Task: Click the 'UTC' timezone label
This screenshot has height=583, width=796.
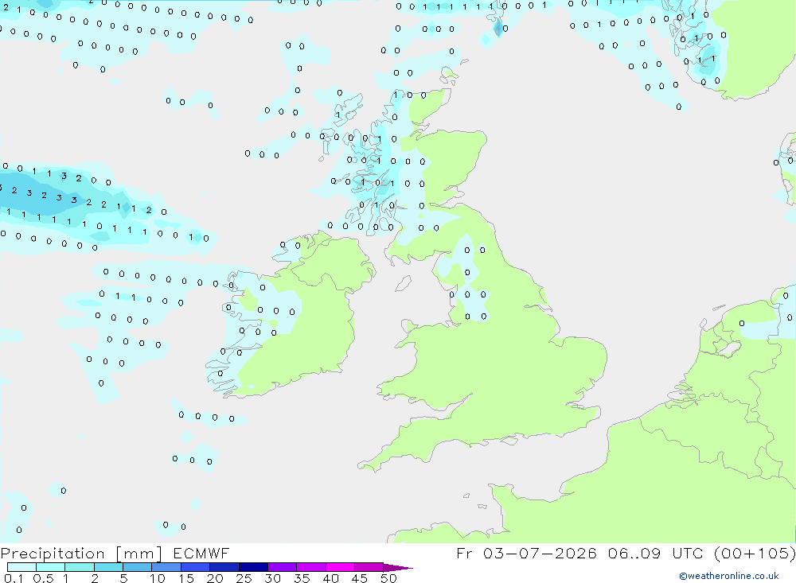Action: pos(689,553)
